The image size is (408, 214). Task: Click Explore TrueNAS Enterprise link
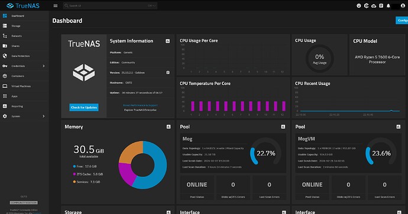tap(140, 110)
